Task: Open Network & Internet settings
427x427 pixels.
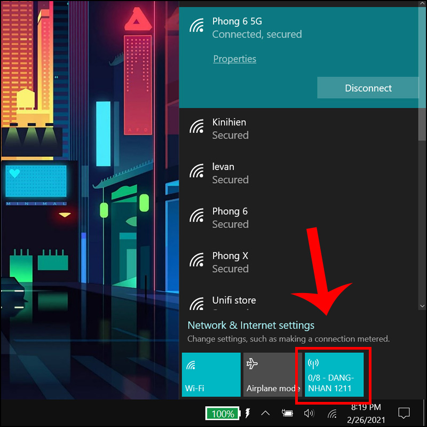Action: click(x=251, y=325)
